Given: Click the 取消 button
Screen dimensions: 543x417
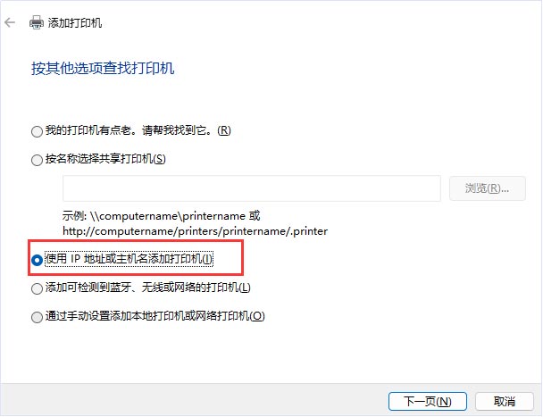Looking at the screenshot, I should (x=505, y=402).
